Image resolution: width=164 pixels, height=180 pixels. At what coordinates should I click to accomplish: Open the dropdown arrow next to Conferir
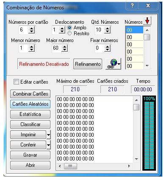point(49,145)
